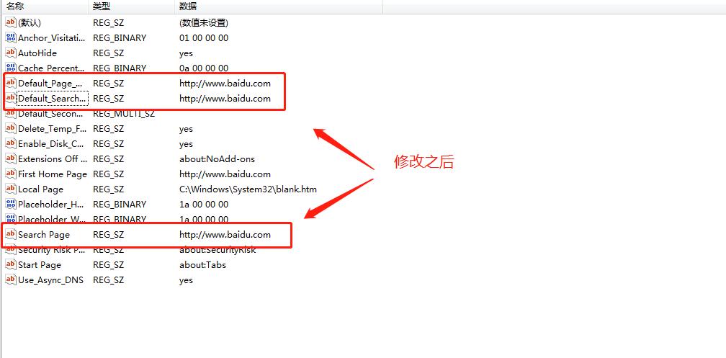The width and height of the screenshot is (726, 358).
Task: Click the yes data in the AutoHide row
Action: [186, 54]
